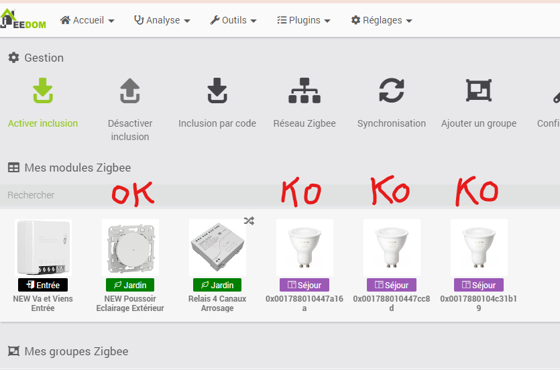Click the Inclusion par code icon

[x=217, y=90]
